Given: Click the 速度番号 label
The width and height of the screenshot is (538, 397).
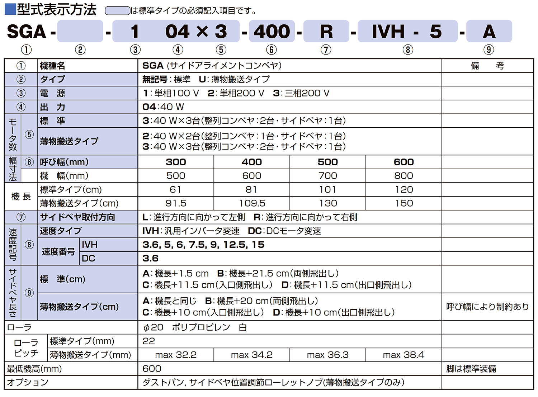Looking at the screenshot, I should point(58,252).
